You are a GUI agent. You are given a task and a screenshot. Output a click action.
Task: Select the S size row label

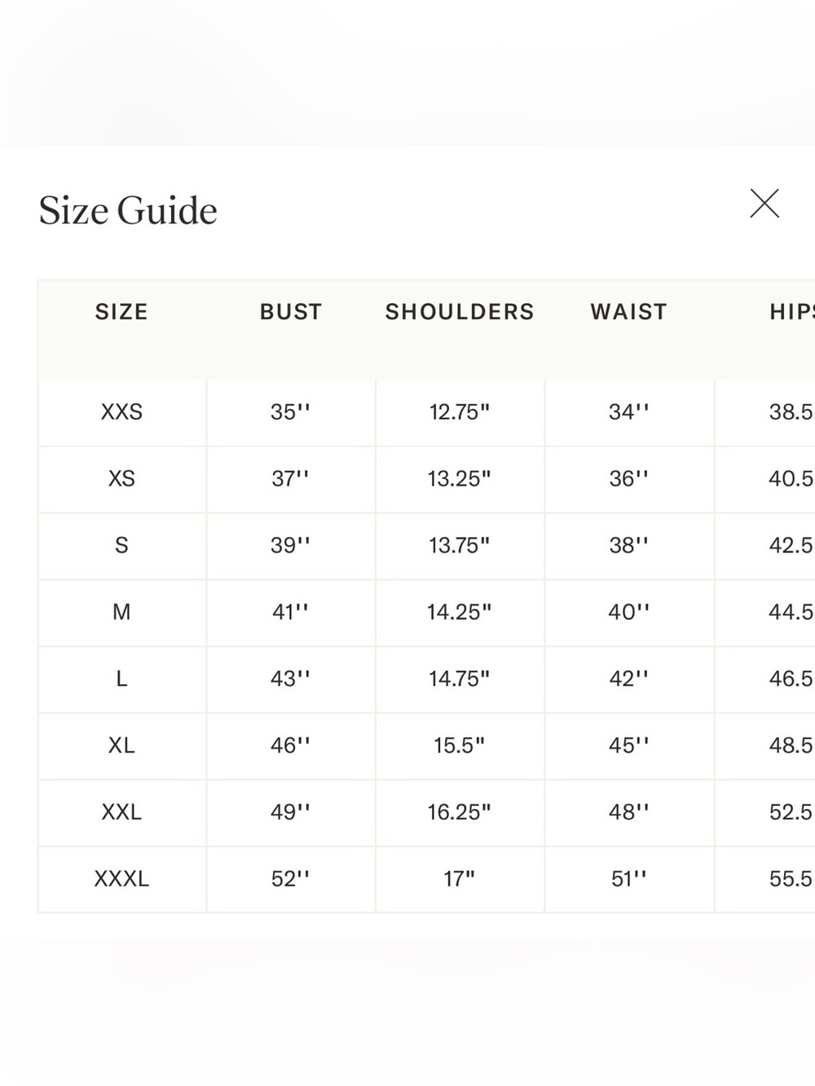pos(121,546)
